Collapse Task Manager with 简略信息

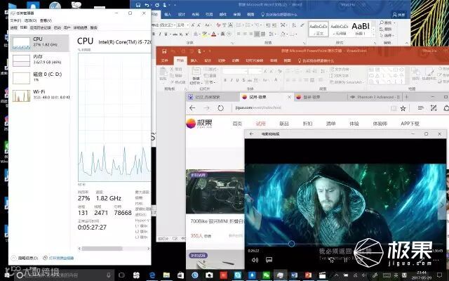25,258
